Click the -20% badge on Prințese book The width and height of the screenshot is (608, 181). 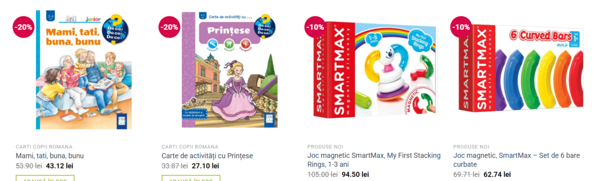point(169,27)
